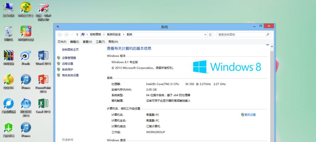The height and width of the screenshot is (142, 316).
Task: Open the Excel 2013 desktop shortcut
Action: coord(43,106)
